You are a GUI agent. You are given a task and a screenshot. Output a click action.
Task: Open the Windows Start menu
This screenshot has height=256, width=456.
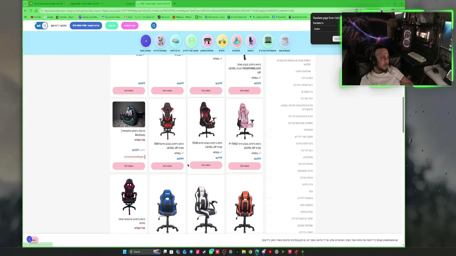[125, 252]
